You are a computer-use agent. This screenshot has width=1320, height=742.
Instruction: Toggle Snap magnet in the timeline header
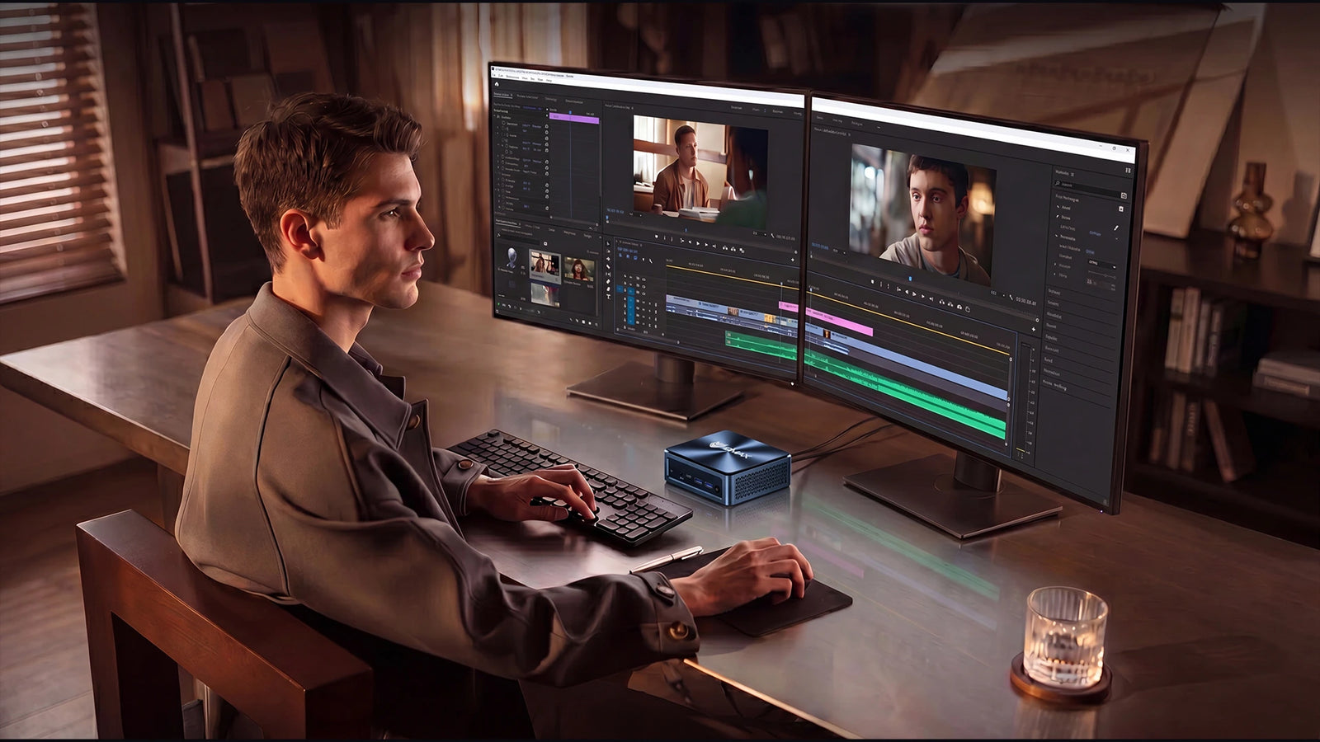pos(627,256)
